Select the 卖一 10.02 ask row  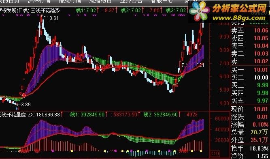250,61
